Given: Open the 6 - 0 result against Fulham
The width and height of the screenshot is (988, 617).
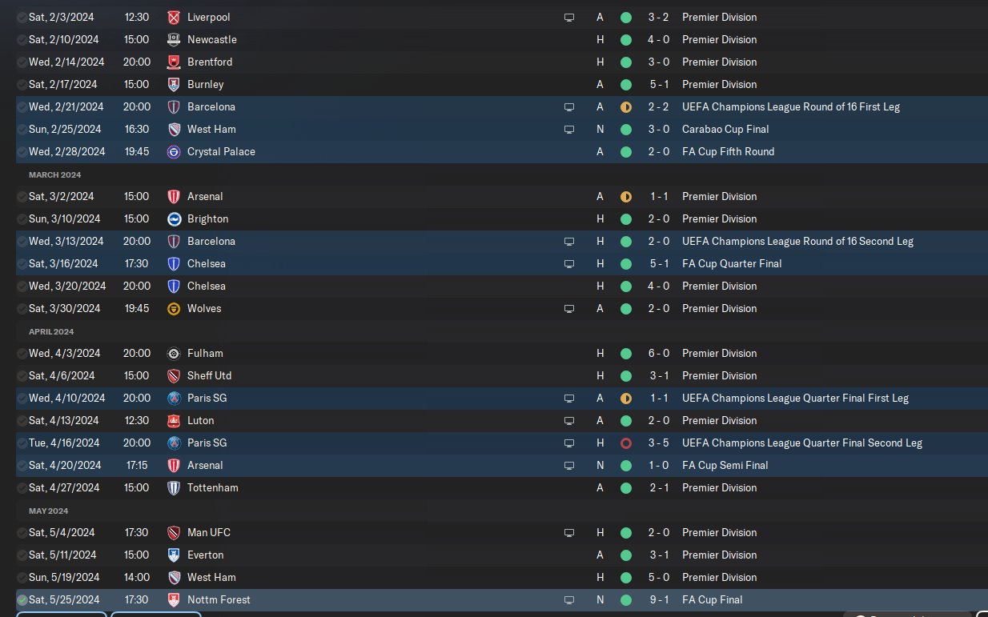Looking at the screenshot, I should click(659, 353).
